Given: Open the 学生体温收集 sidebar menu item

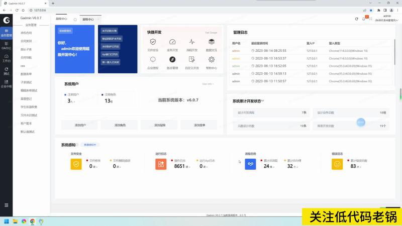Looking at the screenshot, I should pyautogui.click(x=29, y=107).
